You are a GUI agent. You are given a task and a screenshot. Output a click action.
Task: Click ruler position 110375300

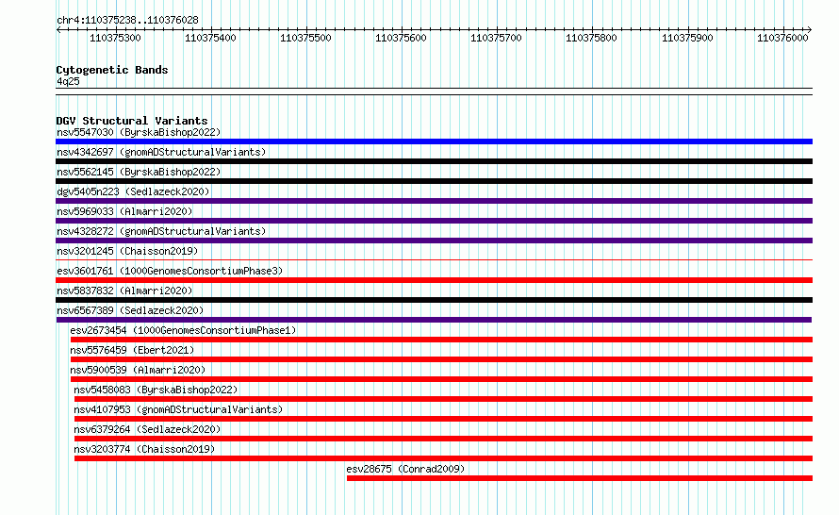[116, 38]
